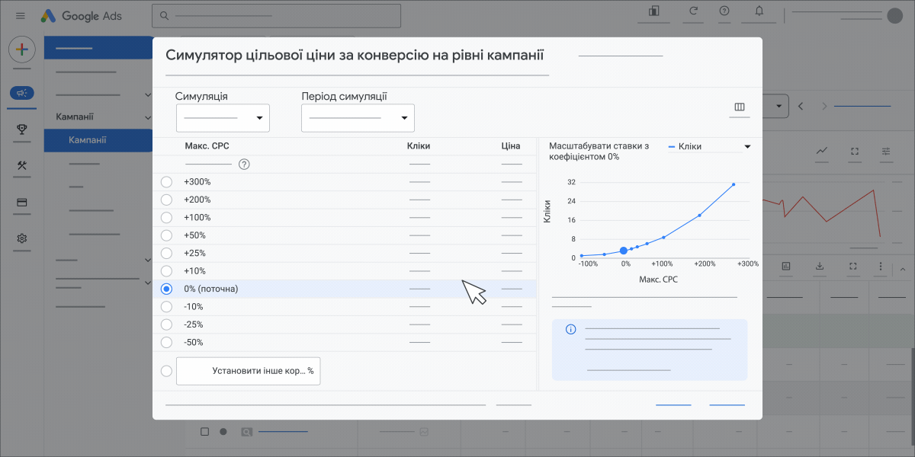Select the +100% bid option
Image resolution: width=915 pixels, height=457 pixels.
pyautogui.click(x=166, y=218)
